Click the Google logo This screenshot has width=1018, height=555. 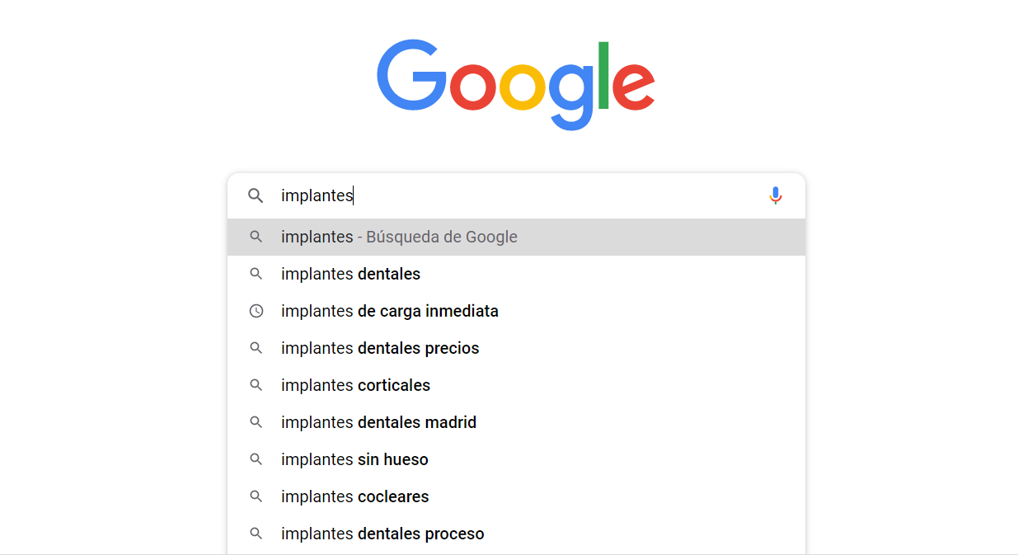(516, 84)
